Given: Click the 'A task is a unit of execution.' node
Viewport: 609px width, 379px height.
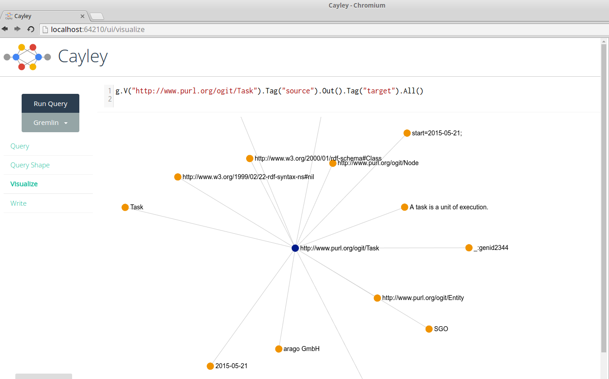Looking at the screenshot, I should [x=404, y=207].
